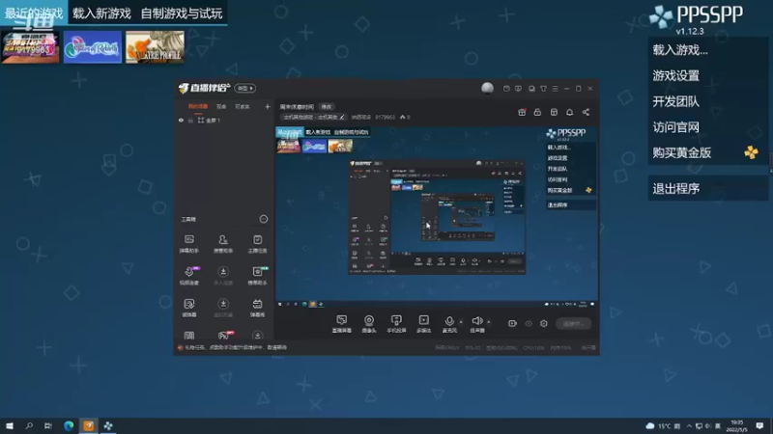This screenshot has width=773, height=434.
Task: Launch the first recent game thumbnail
Action: click(30, 47)
